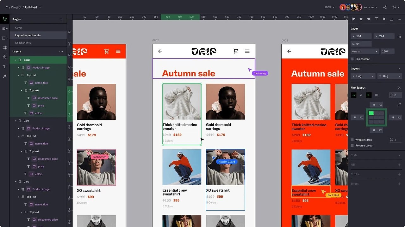Toggle the Reverse Layout checkbox

tap(352, 146)
